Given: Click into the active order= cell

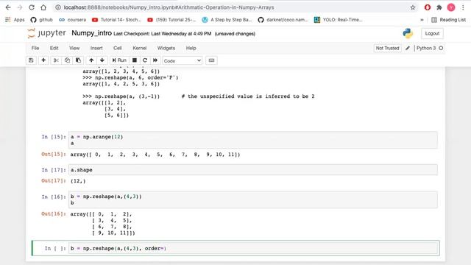Looking at the screenshot, I should [x=252, y=248].
